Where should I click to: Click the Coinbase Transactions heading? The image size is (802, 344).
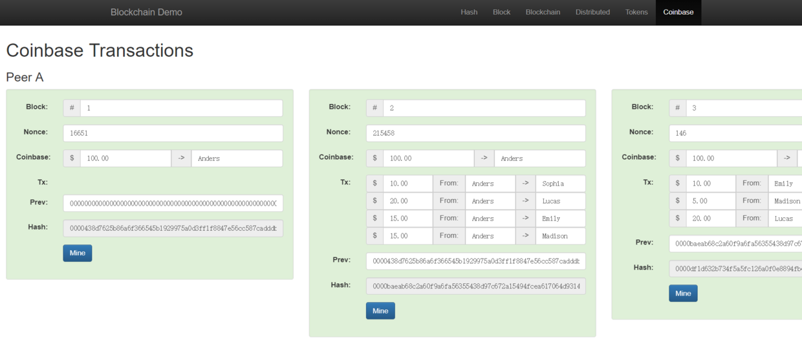(x=100, y=50)
